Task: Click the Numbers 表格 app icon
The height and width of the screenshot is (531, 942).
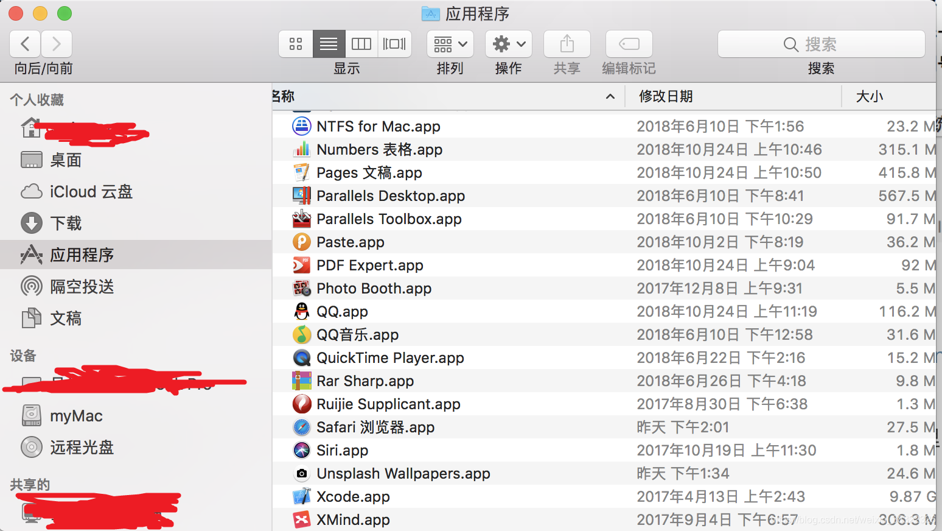Action: click(302, 149)
